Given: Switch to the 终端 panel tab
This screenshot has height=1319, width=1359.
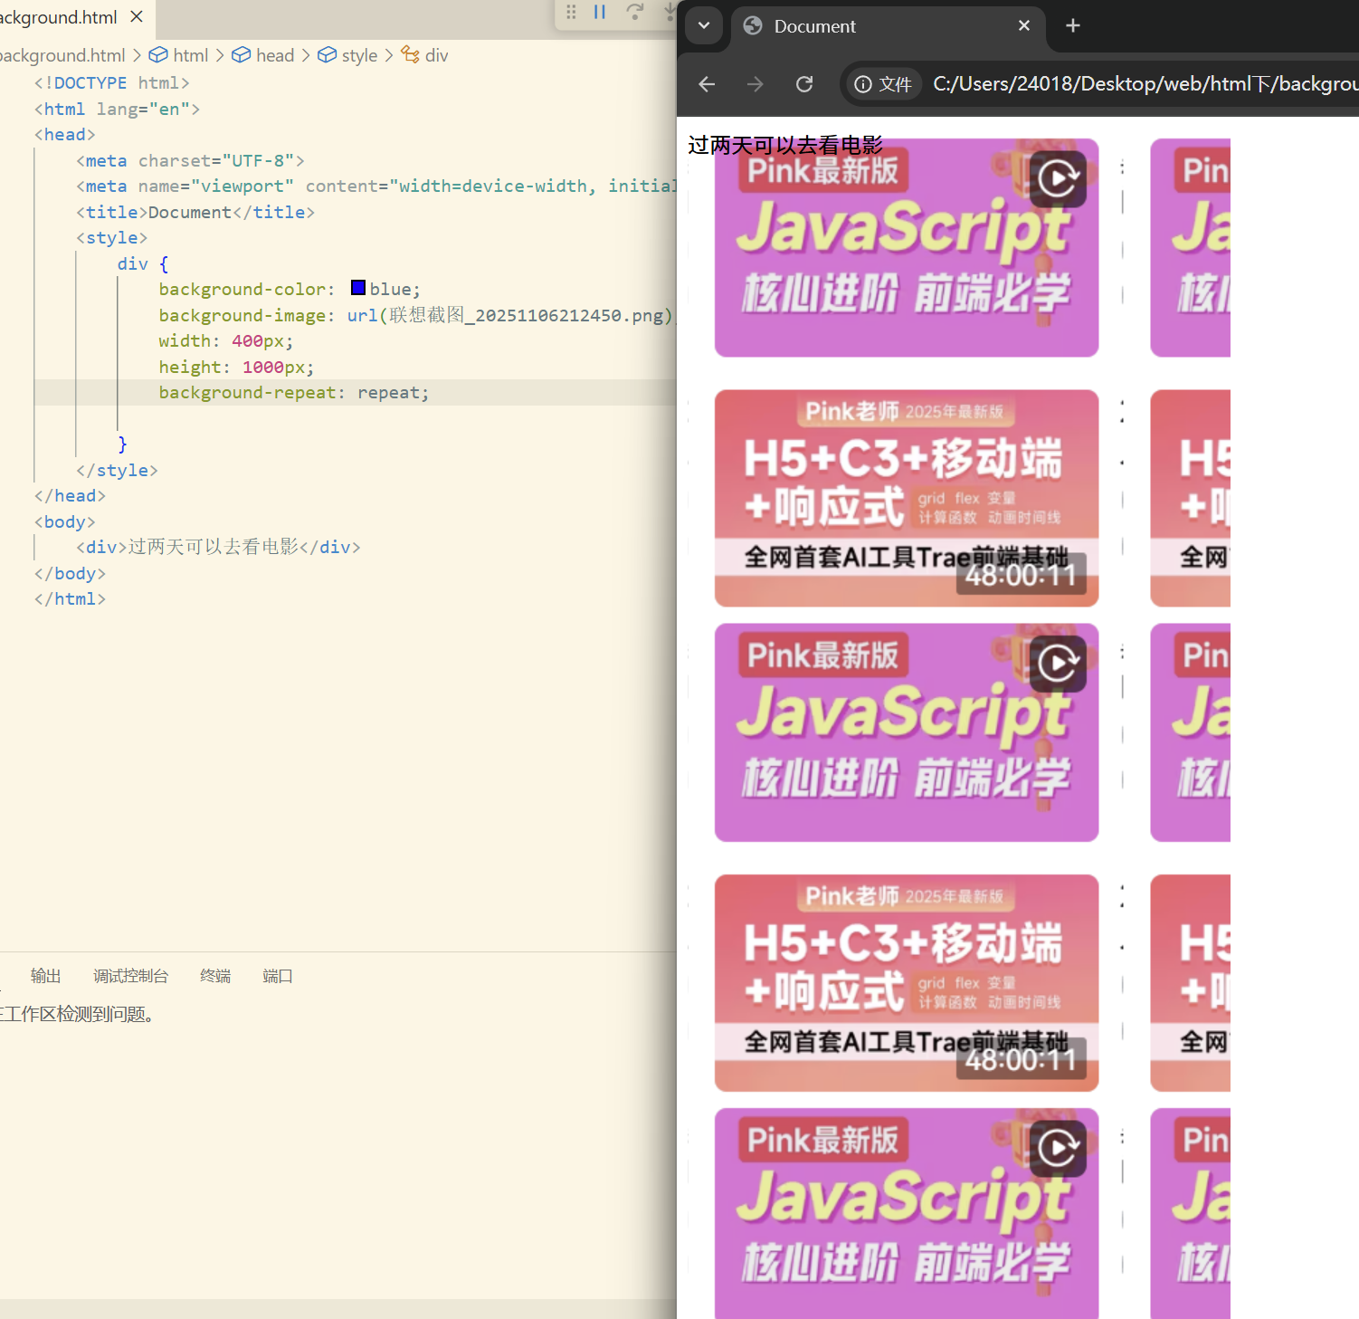Looking at the screenshot, I should 215,976.
